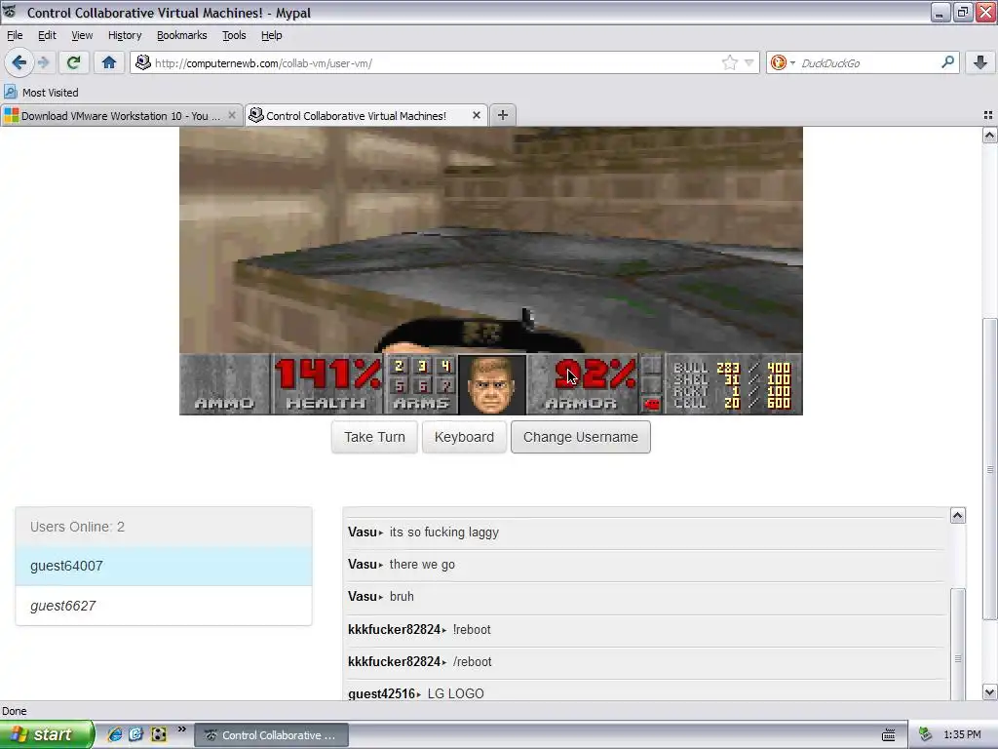Click the Forward arrow navigation button
Screen dimensions: 998x749
43,62
